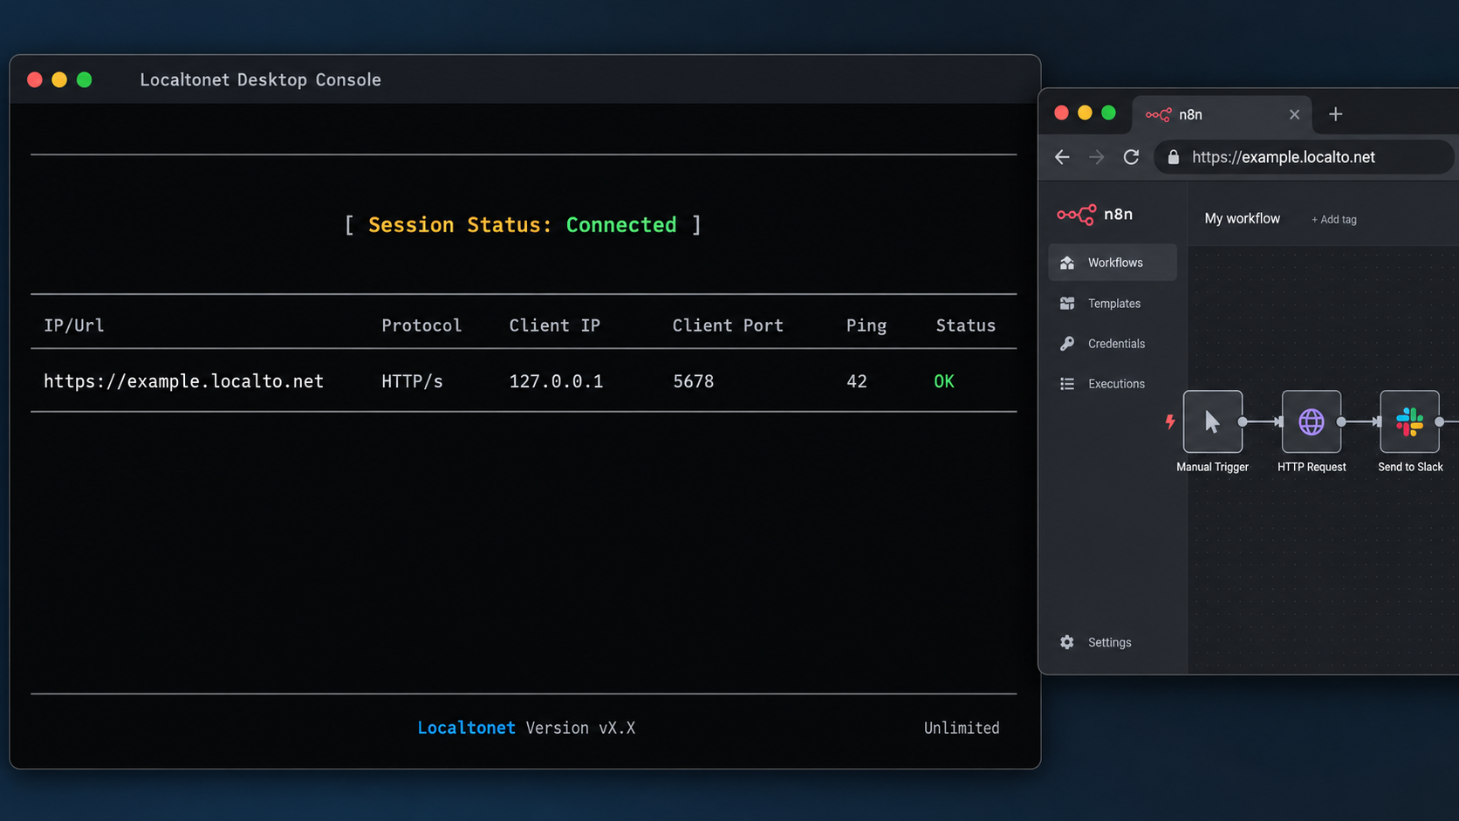This screenshot has height=821, width=1459.
Task: Click the Credentials key icon
Action: [x=1067, y=344]
